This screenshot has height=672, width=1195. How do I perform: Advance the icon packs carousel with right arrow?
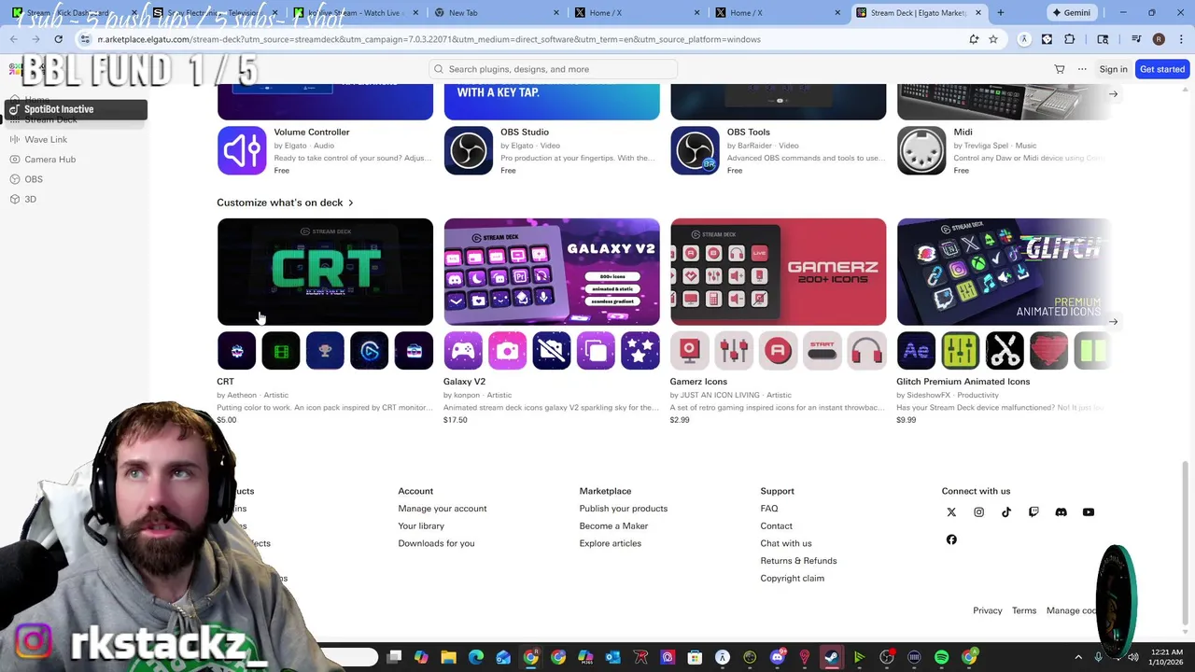coord(1113,322)
